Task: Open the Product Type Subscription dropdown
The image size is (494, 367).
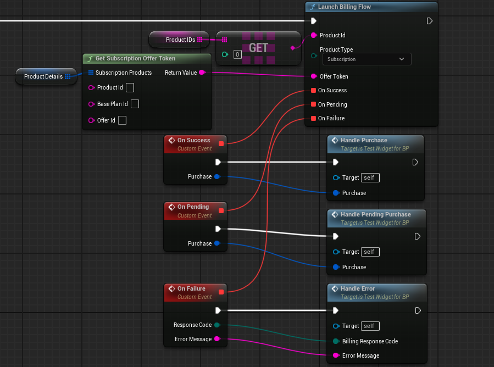Action: [x=367, y=59]
